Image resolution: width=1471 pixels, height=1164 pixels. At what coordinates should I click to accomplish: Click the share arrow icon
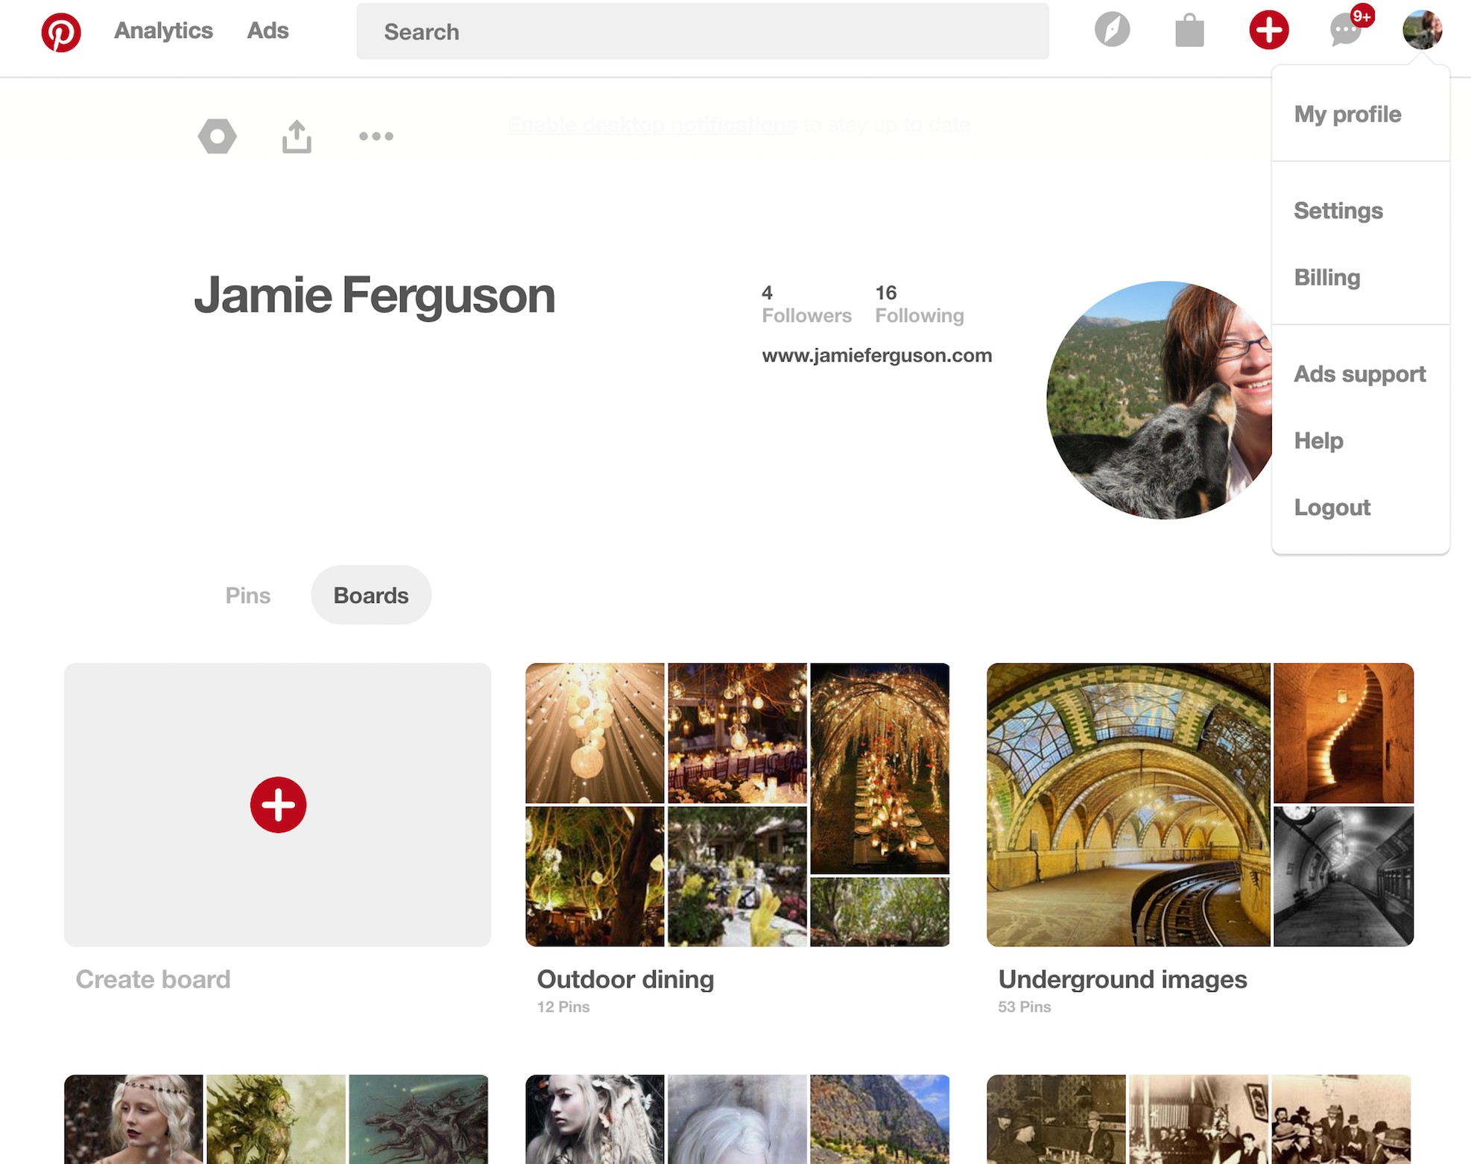[296, 136]
